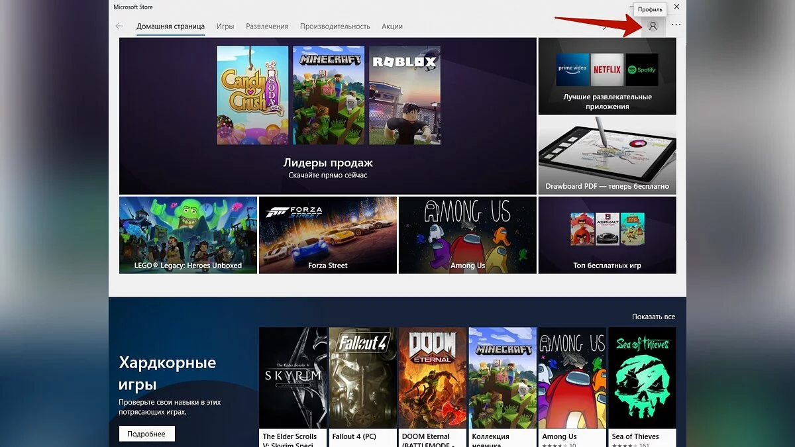Open the Топ бесплатных игр collection
The image size is (795, 447).
click(x=608, y=235)
